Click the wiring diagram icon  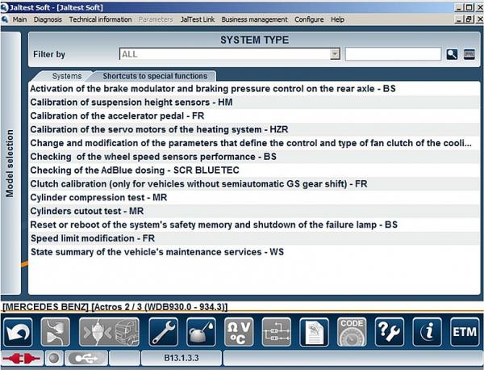276,332
